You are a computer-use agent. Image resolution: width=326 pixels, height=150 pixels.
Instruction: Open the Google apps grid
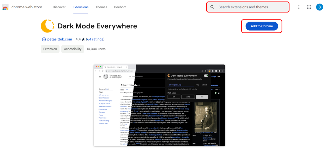point(309,7)
